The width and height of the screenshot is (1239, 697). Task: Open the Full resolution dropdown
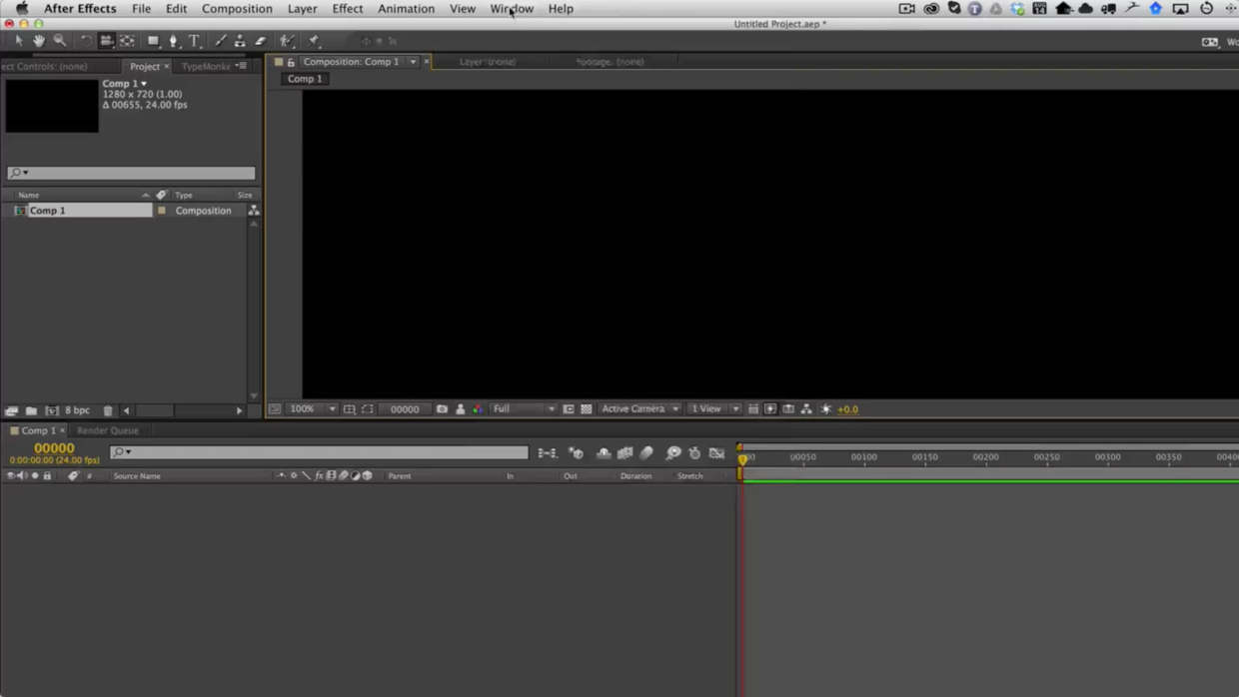524,408
